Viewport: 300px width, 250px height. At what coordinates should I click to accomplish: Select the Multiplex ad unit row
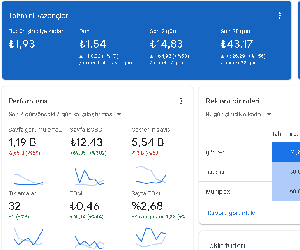(x=249, y=191)
